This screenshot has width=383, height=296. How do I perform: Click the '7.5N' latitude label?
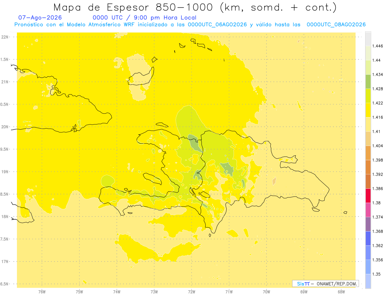[5, 239]
